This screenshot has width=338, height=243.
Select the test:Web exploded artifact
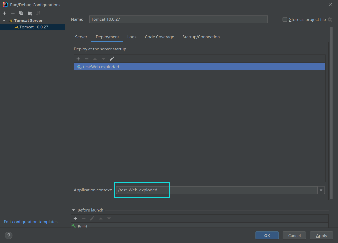(200, 67)
